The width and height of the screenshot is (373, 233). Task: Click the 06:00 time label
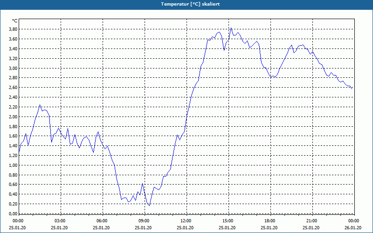pyautogui.click(x=103, y=221)
